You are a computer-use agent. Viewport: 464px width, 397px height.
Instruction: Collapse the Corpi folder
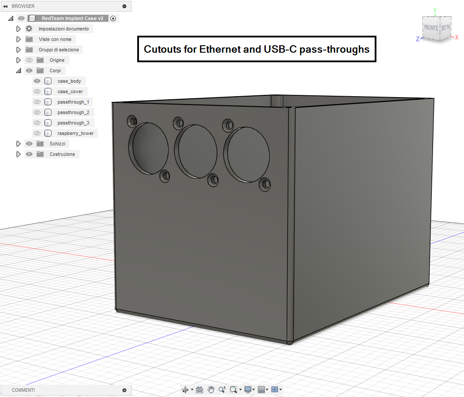[18, 71]
